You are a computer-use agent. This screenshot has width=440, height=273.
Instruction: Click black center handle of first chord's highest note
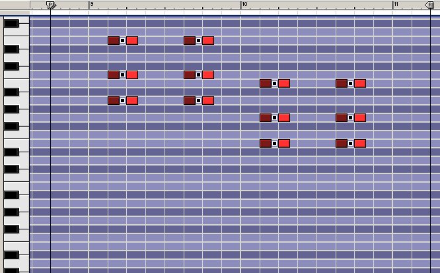coord(122,41)
